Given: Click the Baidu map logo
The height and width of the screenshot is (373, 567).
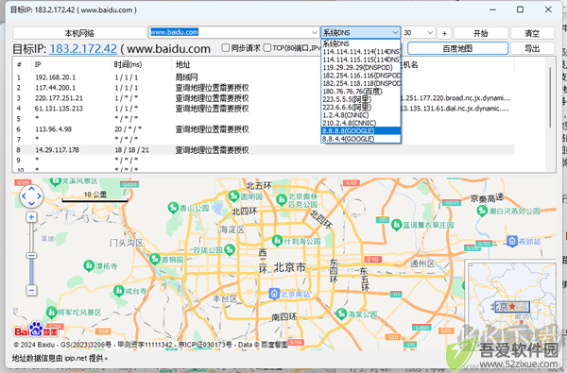Looking at the screenshot, I should click(x=36, y=330).
